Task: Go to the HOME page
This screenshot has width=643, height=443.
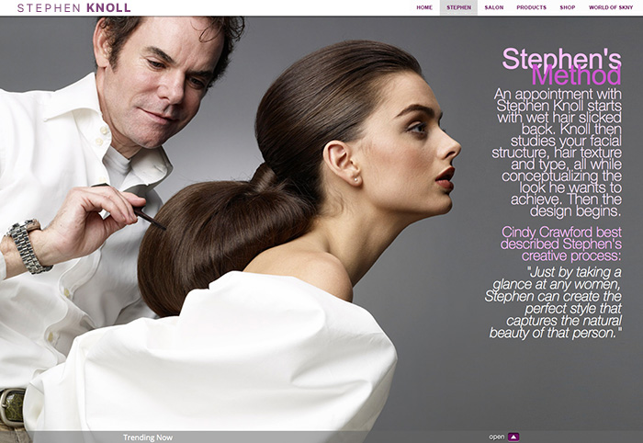Action: 423,7
